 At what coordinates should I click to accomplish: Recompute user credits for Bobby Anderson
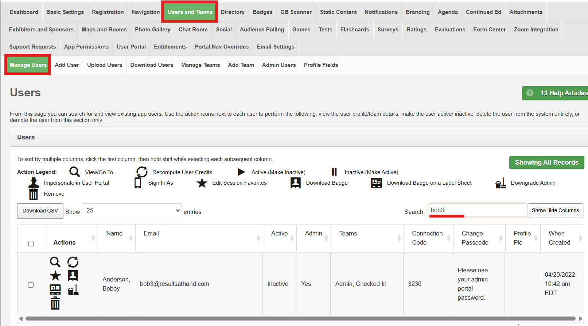73,262
